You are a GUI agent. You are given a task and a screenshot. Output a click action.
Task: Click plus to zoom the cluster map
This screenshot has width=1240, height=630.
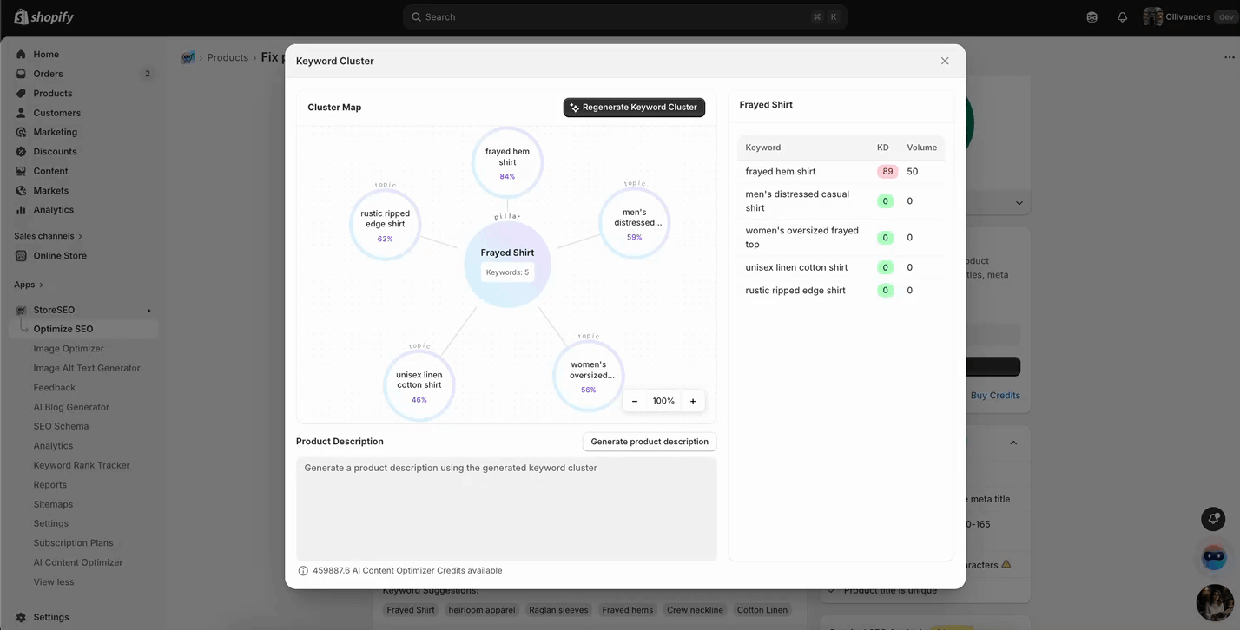692,401
